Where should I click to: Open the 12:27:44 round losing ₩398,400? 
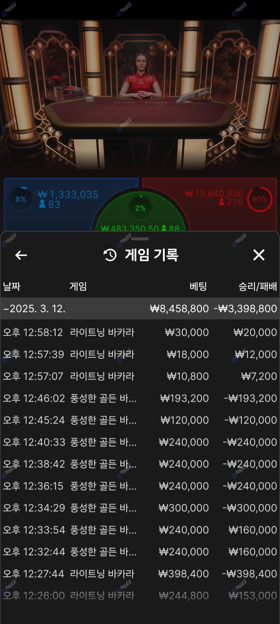140,574
